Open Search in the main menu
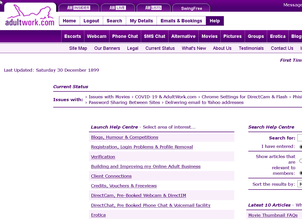 pyautogui.click(x=115, y=21)
